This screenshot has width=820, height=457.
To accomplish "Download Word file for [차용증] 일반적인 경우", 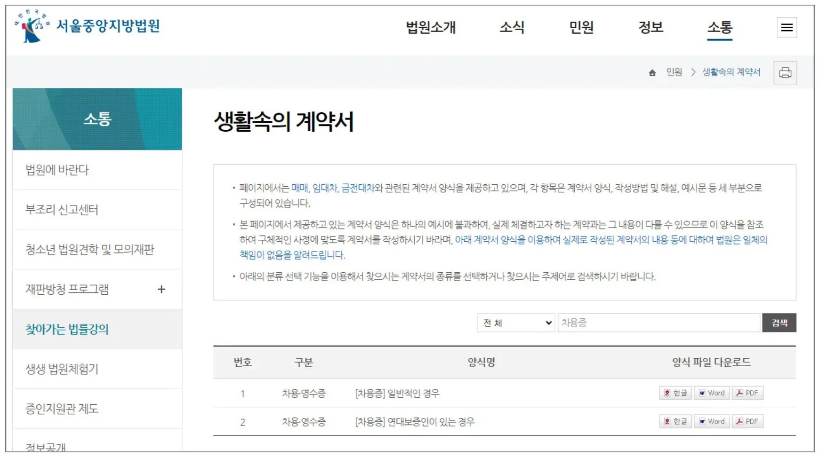I will click(711, 393).
